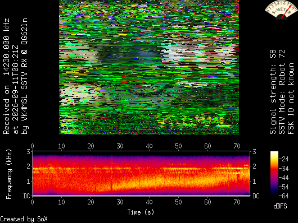Click the '-64' scale value

coord(284,196)
